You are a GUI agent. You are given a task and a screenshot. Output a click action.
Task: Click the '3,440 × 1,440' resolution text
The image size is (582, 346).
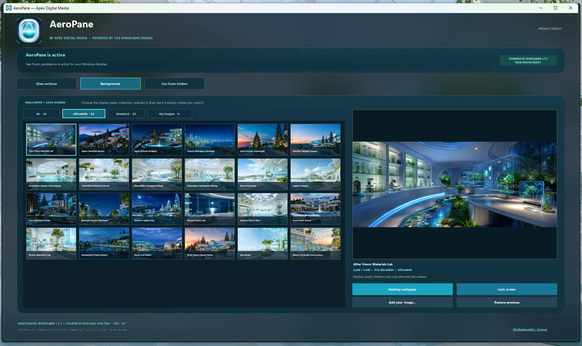(x=361, y=270)
